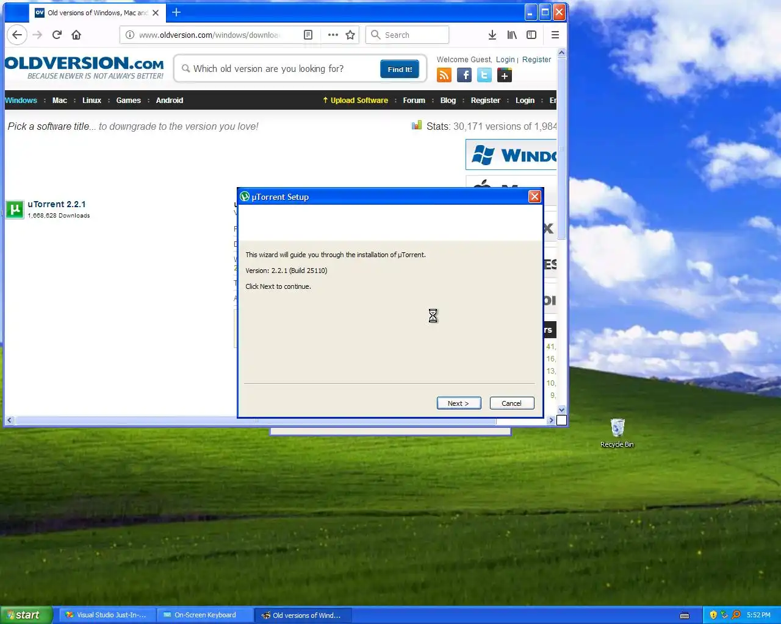Click the page scrollbar down arrow

[x=562, y=409]
